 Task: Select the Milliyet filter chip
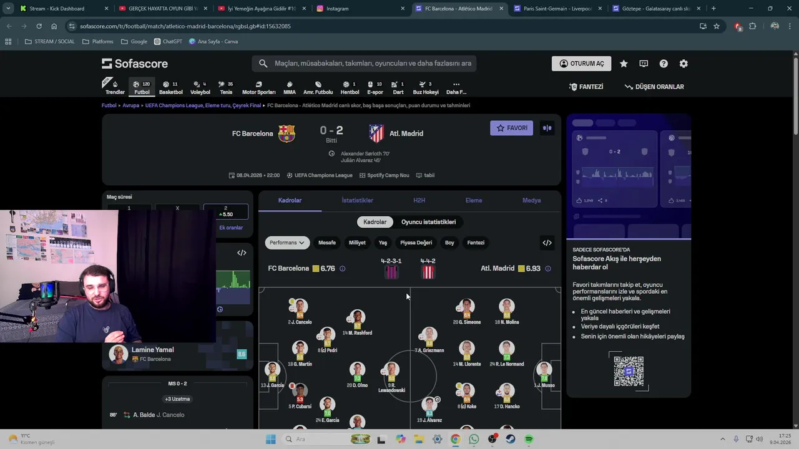tap(357, 243)
